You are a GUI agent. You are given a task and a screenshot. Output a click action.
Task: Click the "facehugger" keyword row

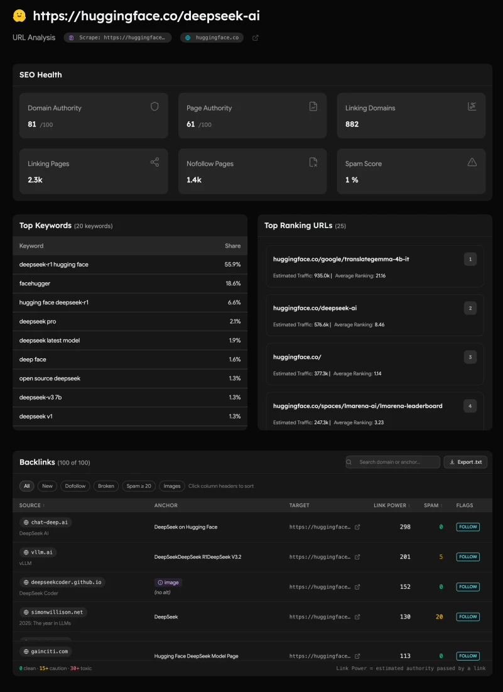[x=130, y=283]
